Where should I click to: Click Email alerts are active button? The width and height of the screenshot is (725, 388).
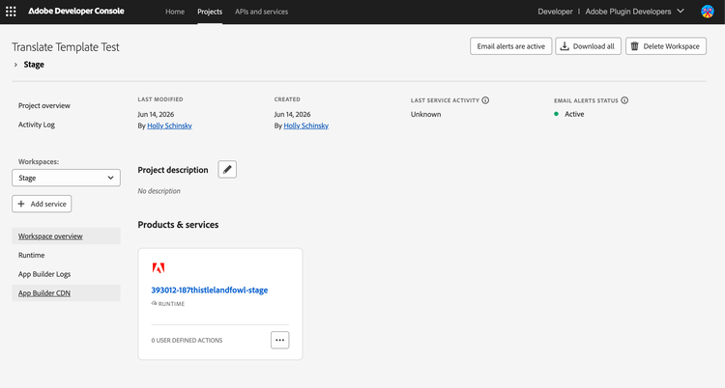pyautogui.click(x=511, y=46)
